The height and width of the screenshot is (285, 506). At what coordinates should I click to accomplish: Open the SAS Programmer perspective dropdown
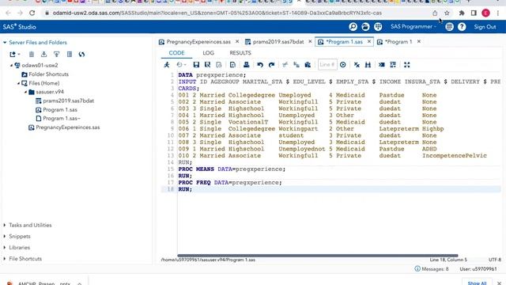pyautogui.click(x=413, y=27)
